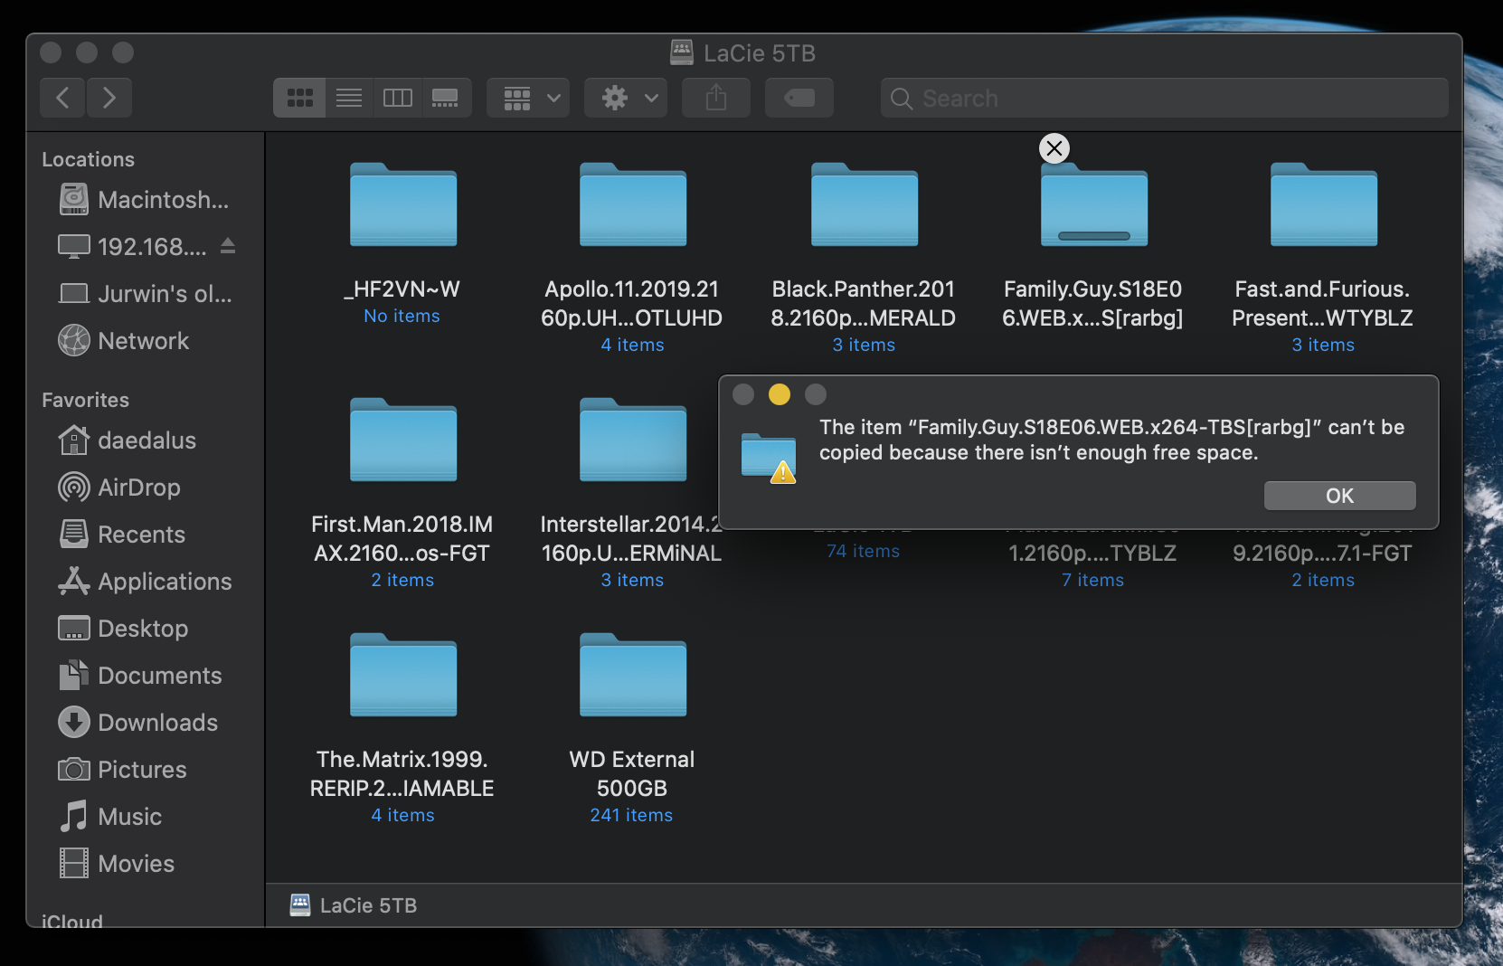This screenshot has width=1503, height=966.
Task: Click the Search field
Action: click(x=1165, y=98)
